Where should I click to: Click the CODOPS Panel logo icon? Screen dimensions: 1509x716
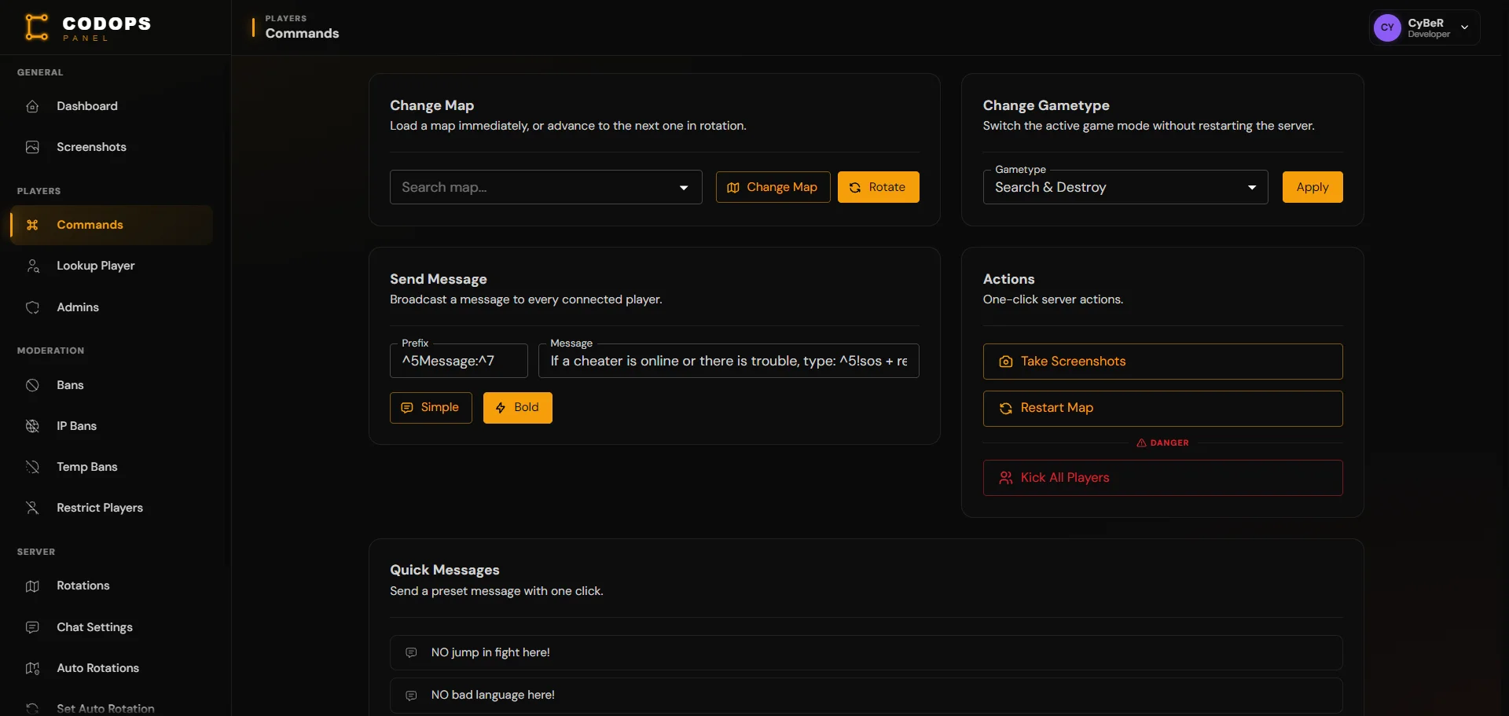tap(36, 27)
